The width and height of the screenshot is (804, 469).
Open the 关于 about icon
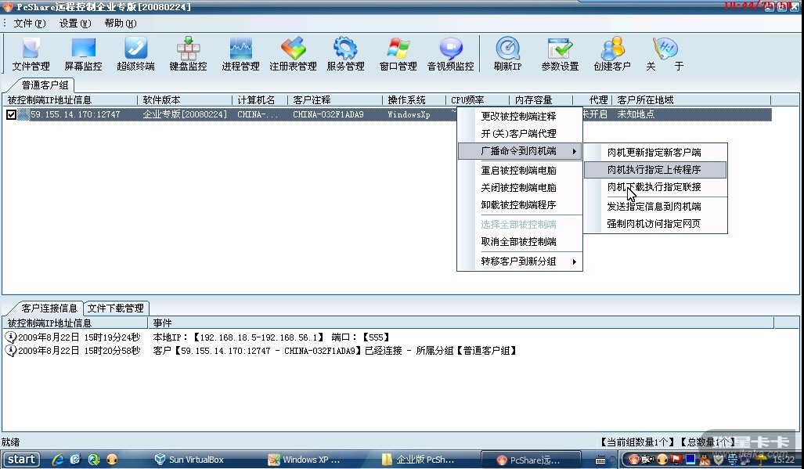[x=665, y=54]
